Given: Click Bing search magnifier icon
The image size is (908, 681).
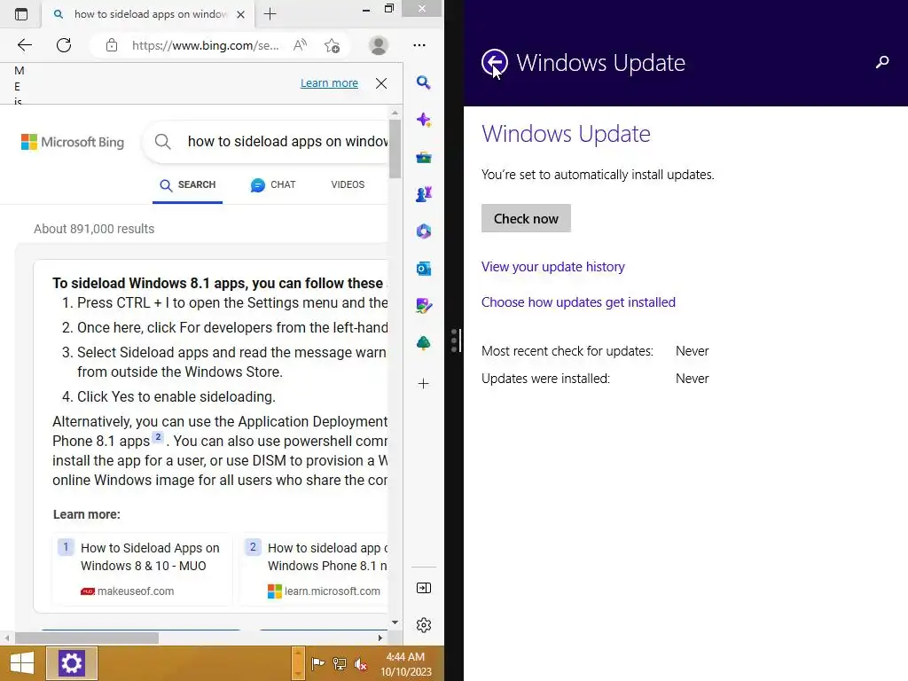Looking at the screenshot, I should (x=163, y=141).
